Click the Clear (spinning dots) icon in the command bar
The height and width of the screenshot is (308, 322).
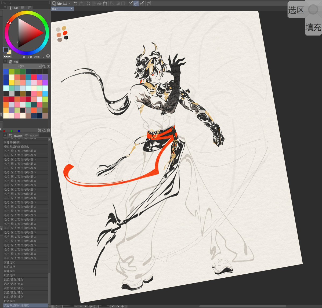pyautogui.click(x=88, y=3)
